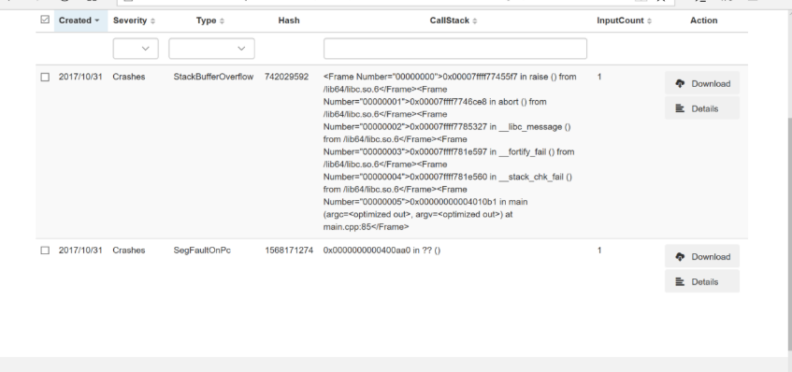Click the cloud download icon for SegFaultOnPc row
The image size is (792, 372).
point(680,257)
